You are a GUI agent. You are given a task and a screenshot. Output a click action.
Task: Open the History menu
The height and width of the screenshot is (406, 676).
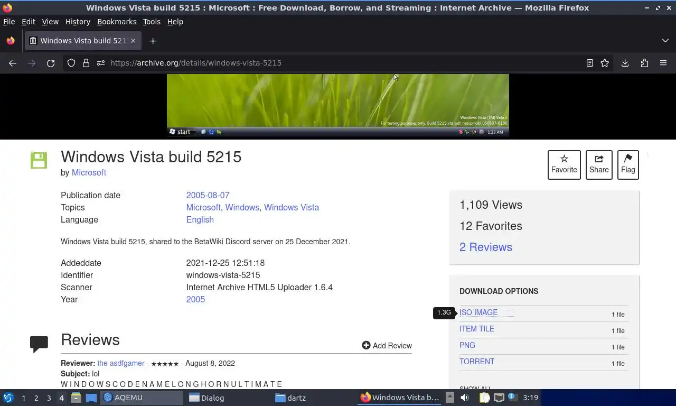click(x=78, y=22)
